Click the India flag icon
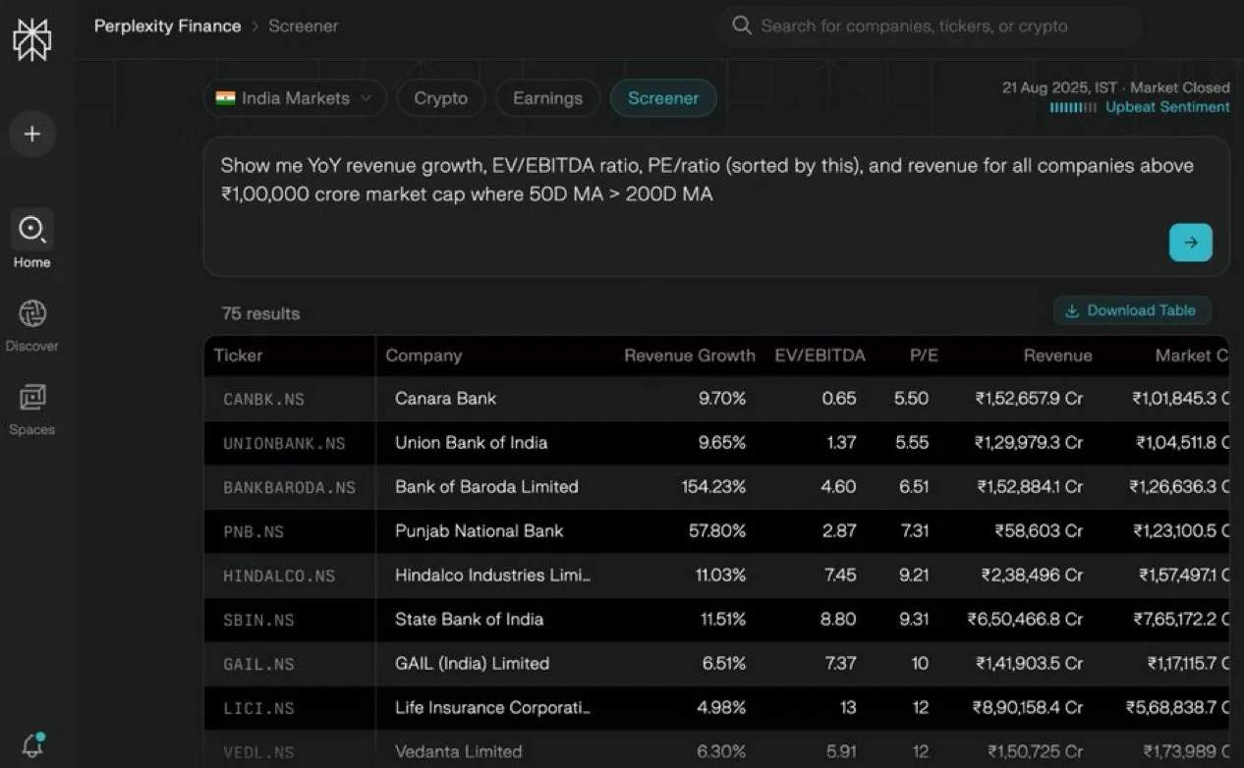The height and width of the screenshot is (768, 1244). [x=226, y=98]
